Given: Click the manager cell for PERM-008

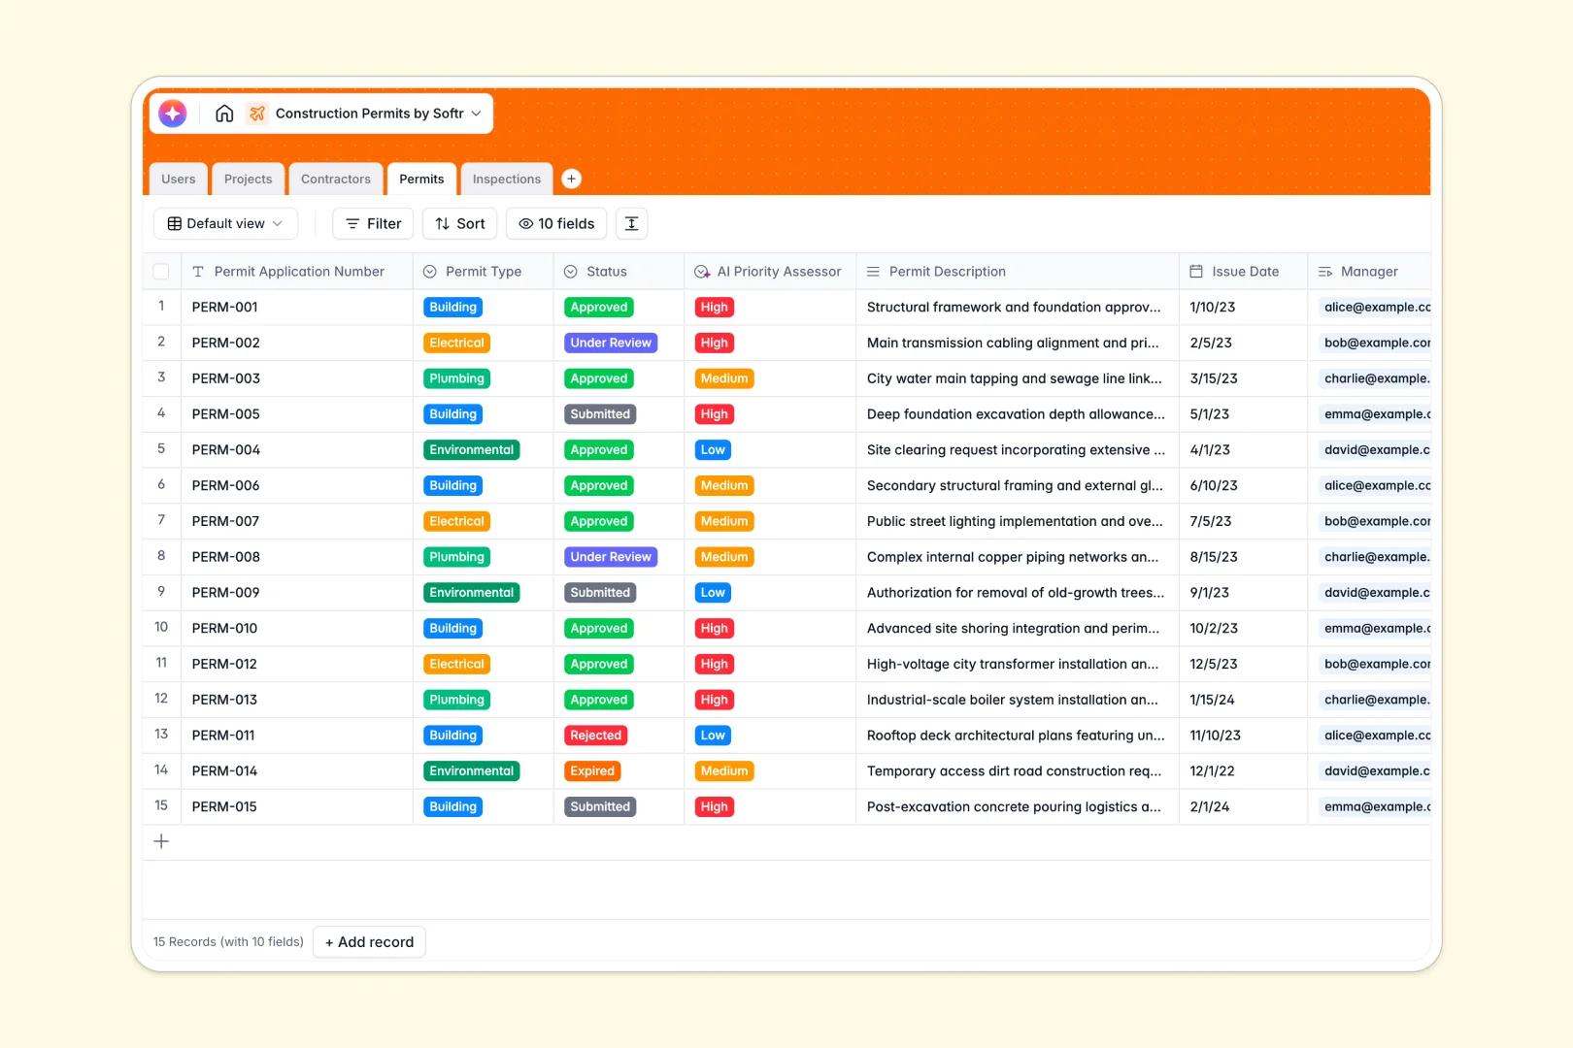Looking at the screenshot, I should pyautogui.click(x=1369, y=557).
